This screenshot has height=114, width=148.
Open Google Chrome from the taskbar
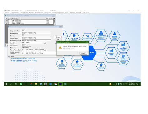(x=56, y=84)
